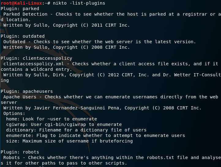Click the "dictionary" option line
Viewport: 221px width, 167px height.
click(x=76, y=130)
